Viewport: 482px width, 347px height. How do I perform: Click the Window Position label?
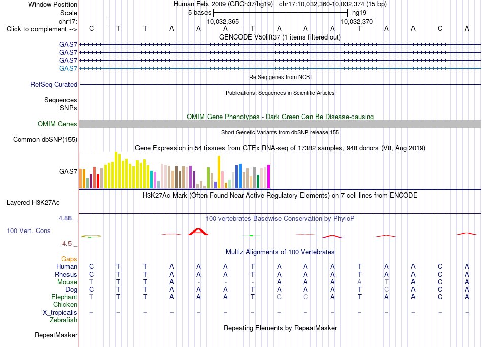tap(53, 4)
